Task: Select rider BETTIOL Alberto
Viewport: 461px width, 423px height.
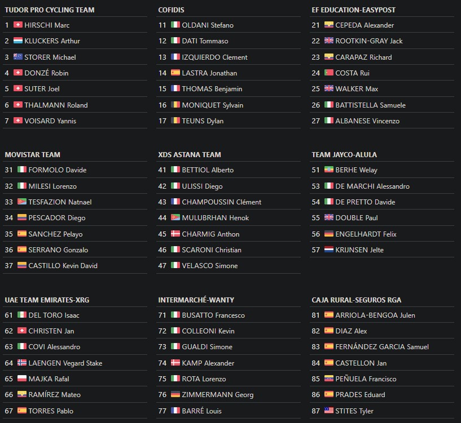Action: pos(208,170)
